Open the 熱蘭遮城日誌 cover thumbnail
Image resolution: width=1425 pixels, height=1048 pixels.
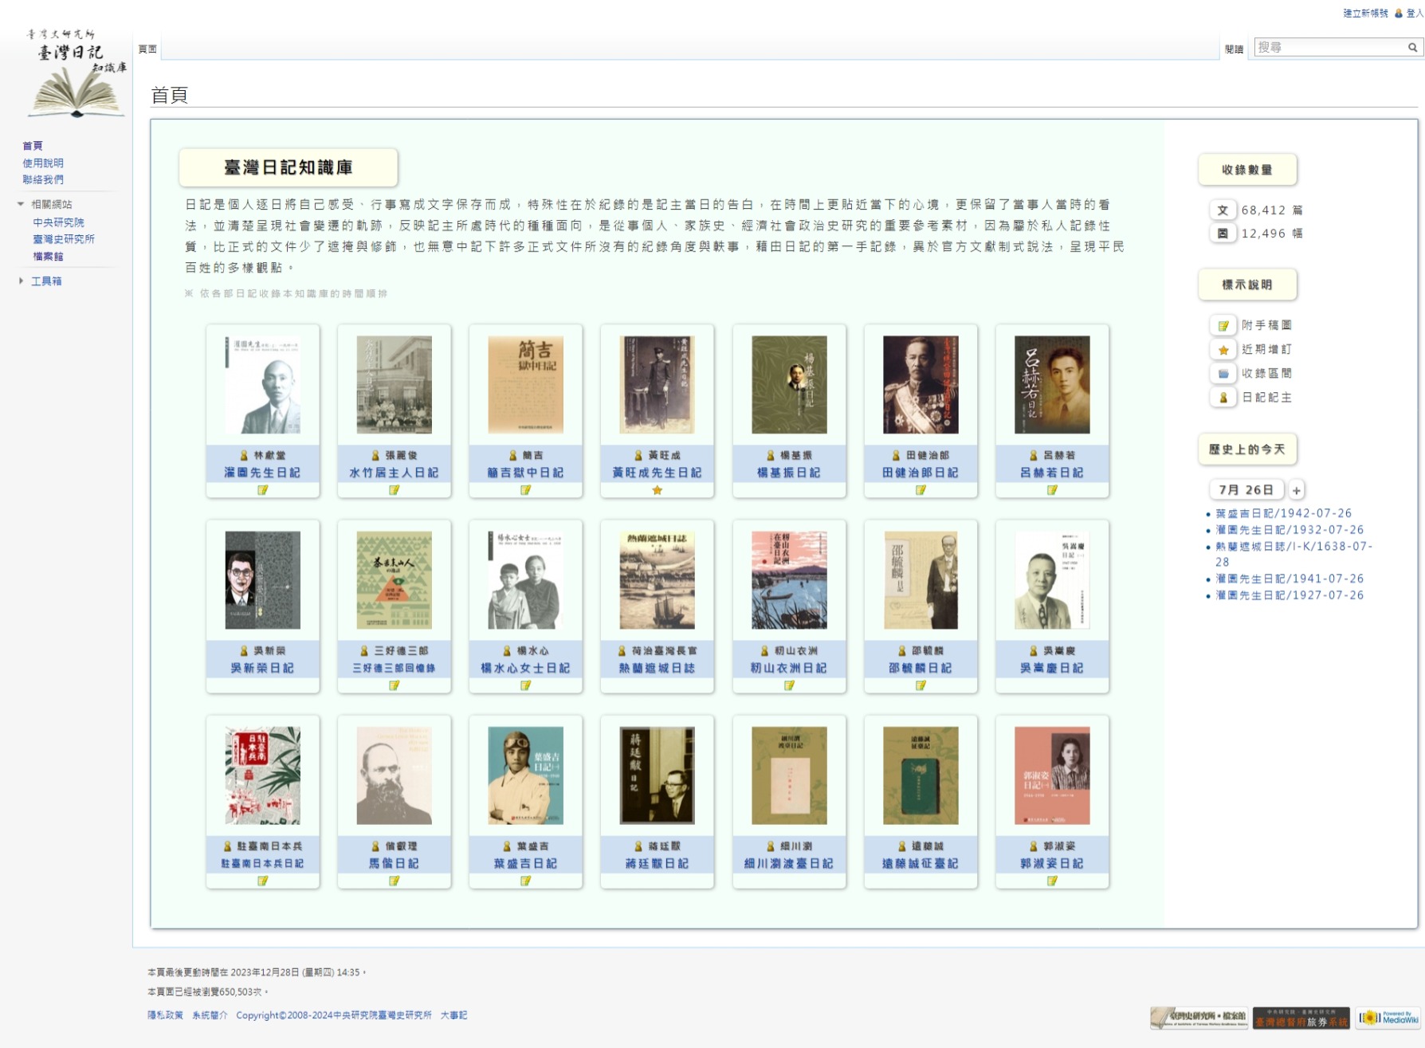tap(657, 580)
